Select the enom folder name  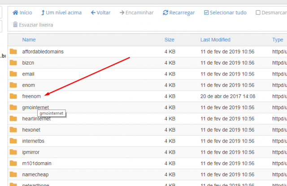coord(28,85)
